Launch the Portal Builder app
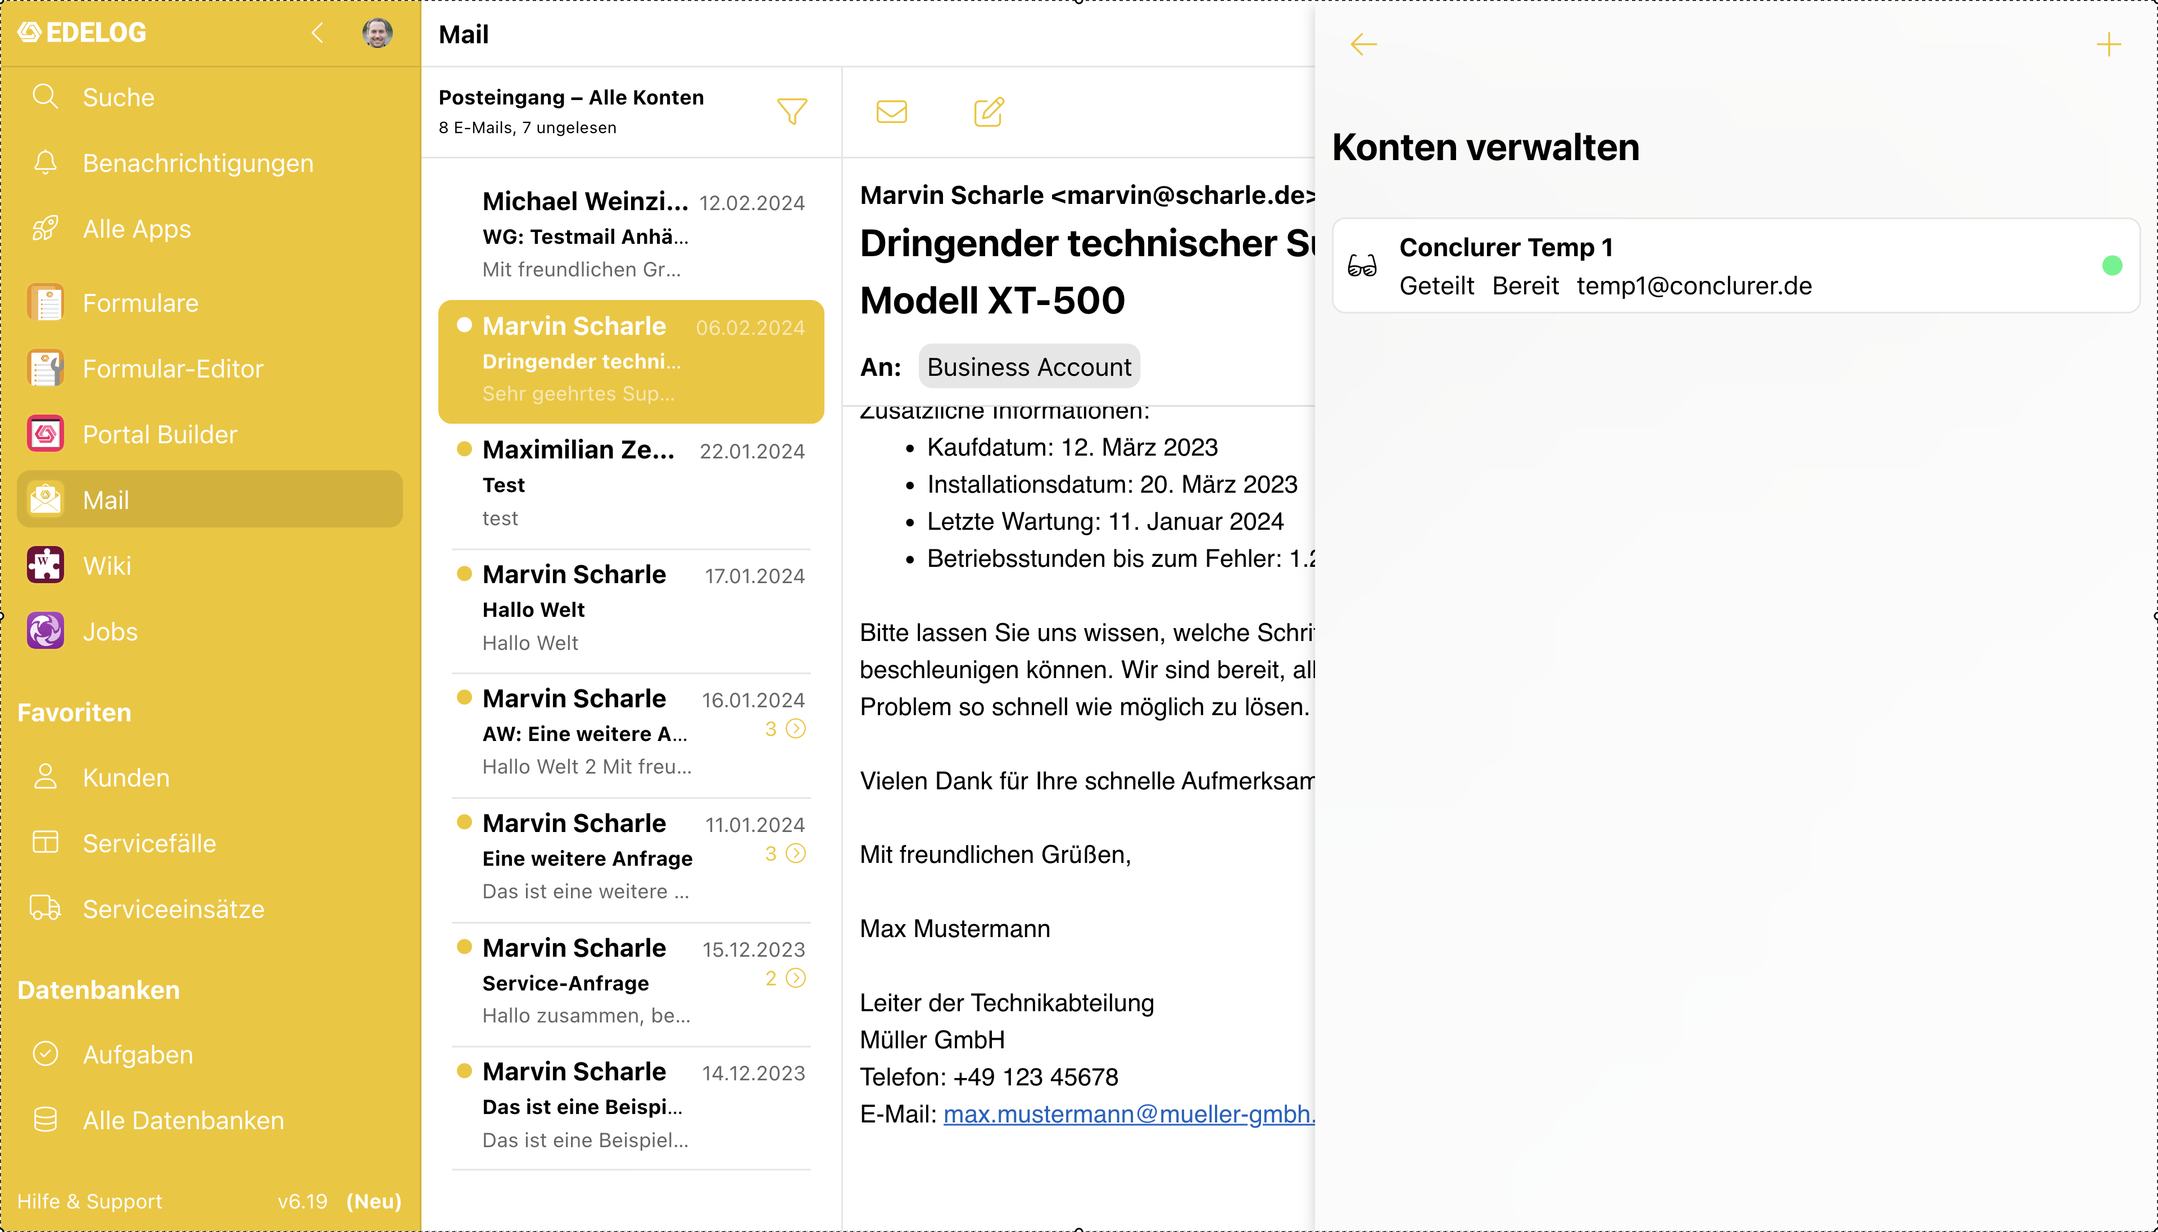 pos(210,434)
